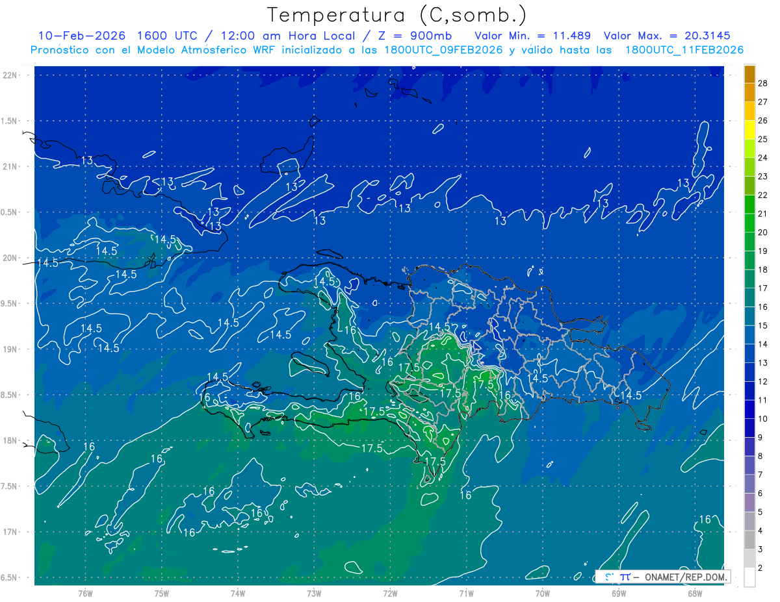Viewport: 780px width, 602px height.
Task: Pick the purple legend swatch between 6 and 7
Action: [749, 484]
